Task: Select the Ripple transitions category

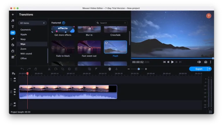Action: click(x=24, y=34)
